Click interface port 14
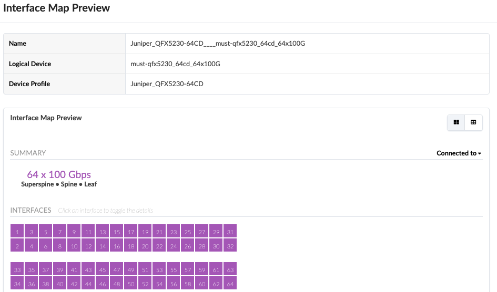This screenshot has height=292, width=497. 103,245
